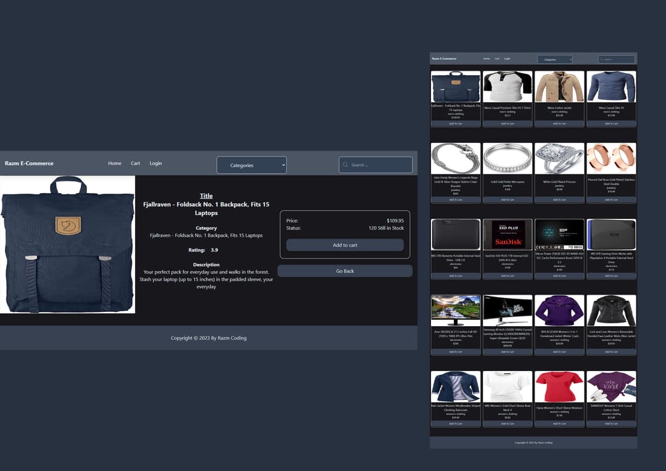Click the $109.95 price value

click(395, 221)
